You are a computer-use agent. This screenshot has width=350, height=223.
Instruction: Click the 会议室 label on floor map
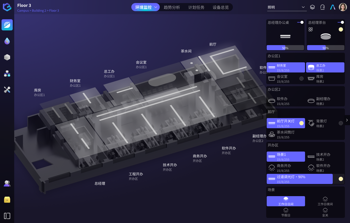tap(141, 62)
